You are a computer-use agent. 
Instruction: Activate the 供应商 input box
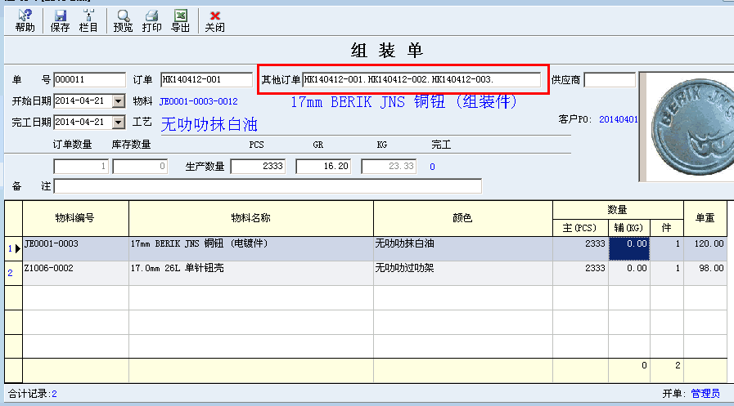(610, 79)
